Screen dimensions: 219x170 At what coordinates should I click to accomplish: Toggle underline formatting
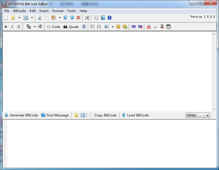[19, 27]
